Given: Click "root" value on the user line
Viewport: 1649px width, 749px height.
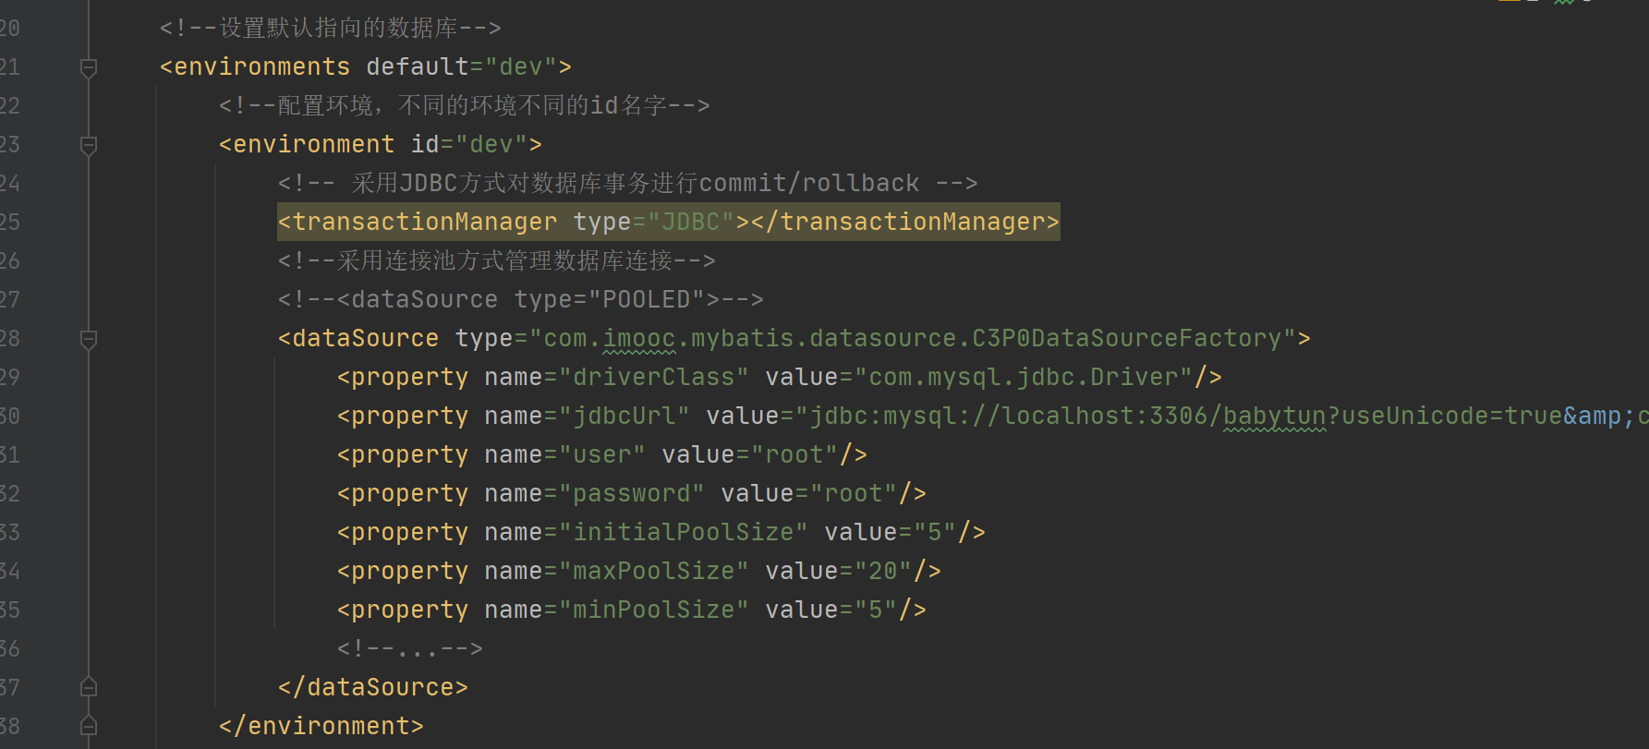Looking at the screenshot, I should pyautogui.click(x=794, y=454).
